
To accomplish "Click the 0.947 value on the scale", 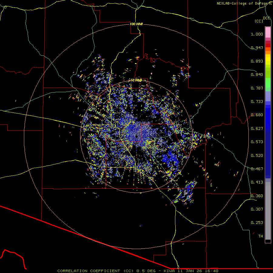I will click(257, 48).
